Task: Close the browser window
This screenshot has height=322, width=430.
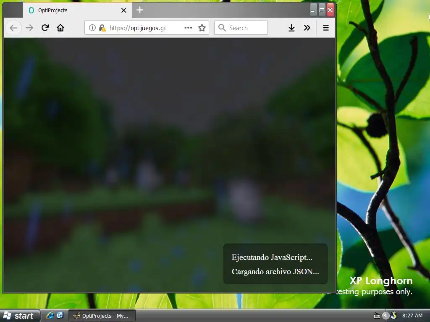Action: tap(330, 10)
